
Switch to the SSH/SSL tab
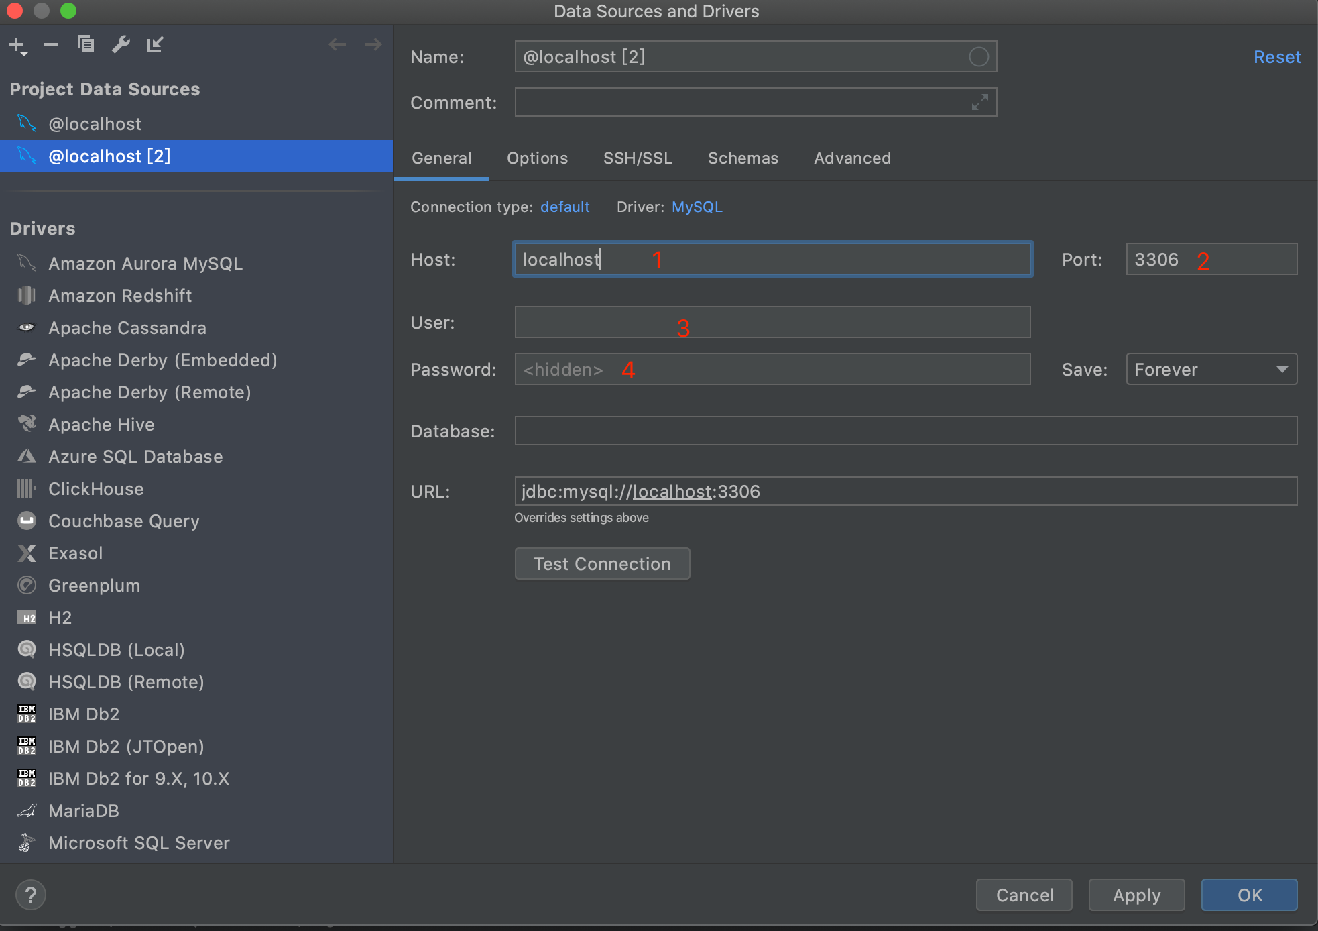638,158
